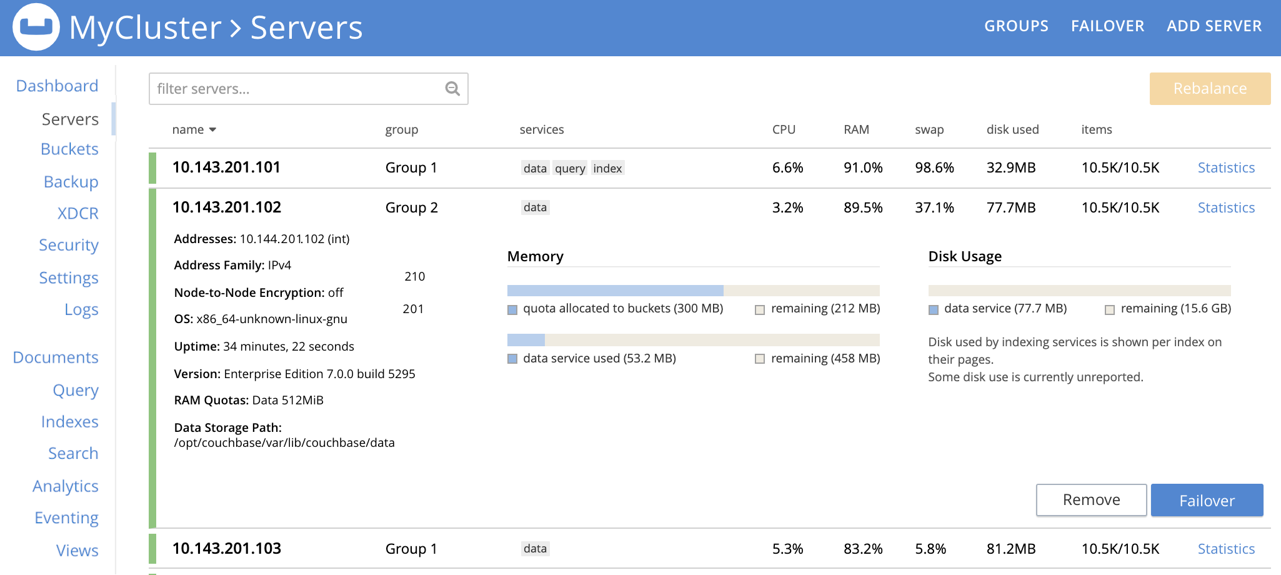Click ADD SERVER in the header
Image resolution: width=1281 pixels, height=575 pixels.
1214,26
